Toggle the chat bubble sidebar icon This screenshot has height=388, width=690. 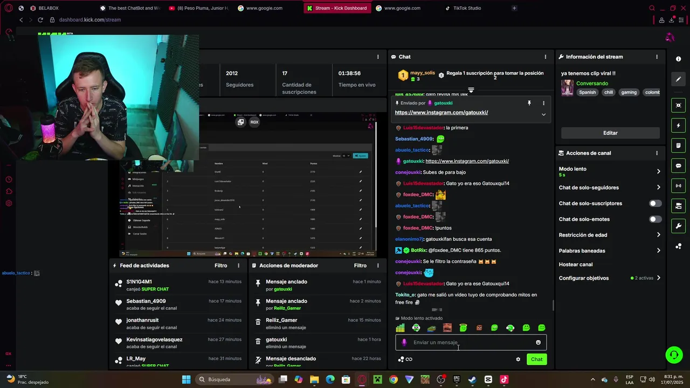pyautogui.click(x=678, y=166)
